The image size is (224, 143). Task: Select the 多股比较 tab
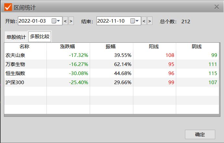pos(40,37)
